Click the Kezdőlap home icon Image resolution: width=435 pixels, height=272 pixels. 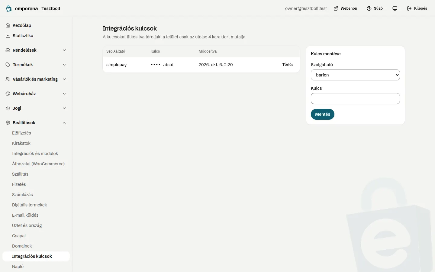coord(8,25)
